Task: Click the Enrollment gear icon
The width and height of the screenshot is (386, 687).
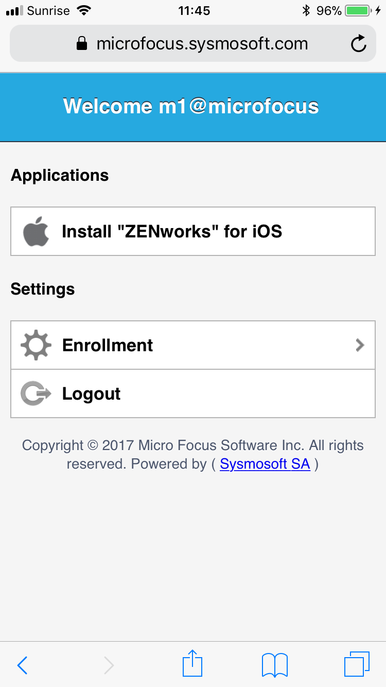Action: tap(36, 345)
